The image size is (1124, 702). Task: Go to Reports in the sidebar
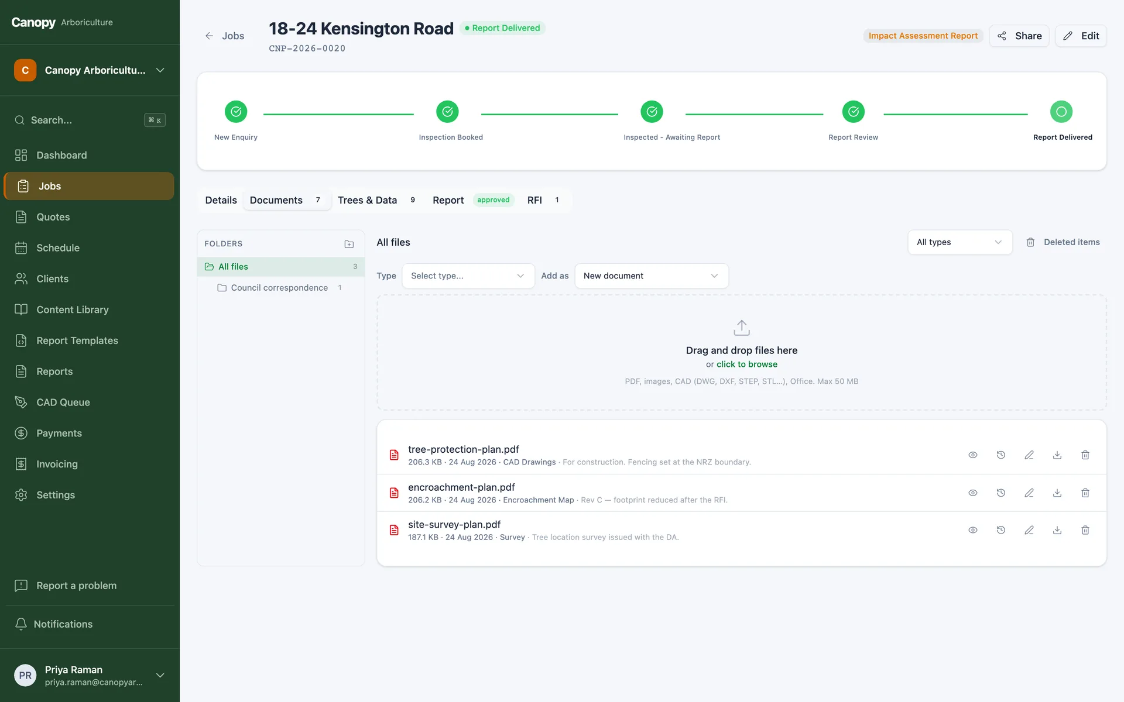[89, 371]
